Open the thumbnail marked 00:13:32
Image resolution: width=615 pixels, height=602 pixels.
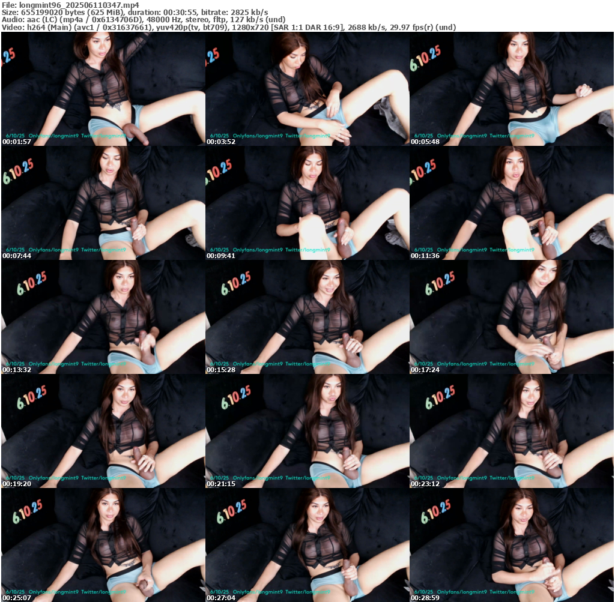coord(103,317)
